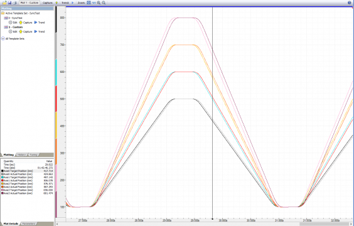Click the zoom in magnifier icon
Image resolution: width=354 pixels, height=226 pixels.
99,3
